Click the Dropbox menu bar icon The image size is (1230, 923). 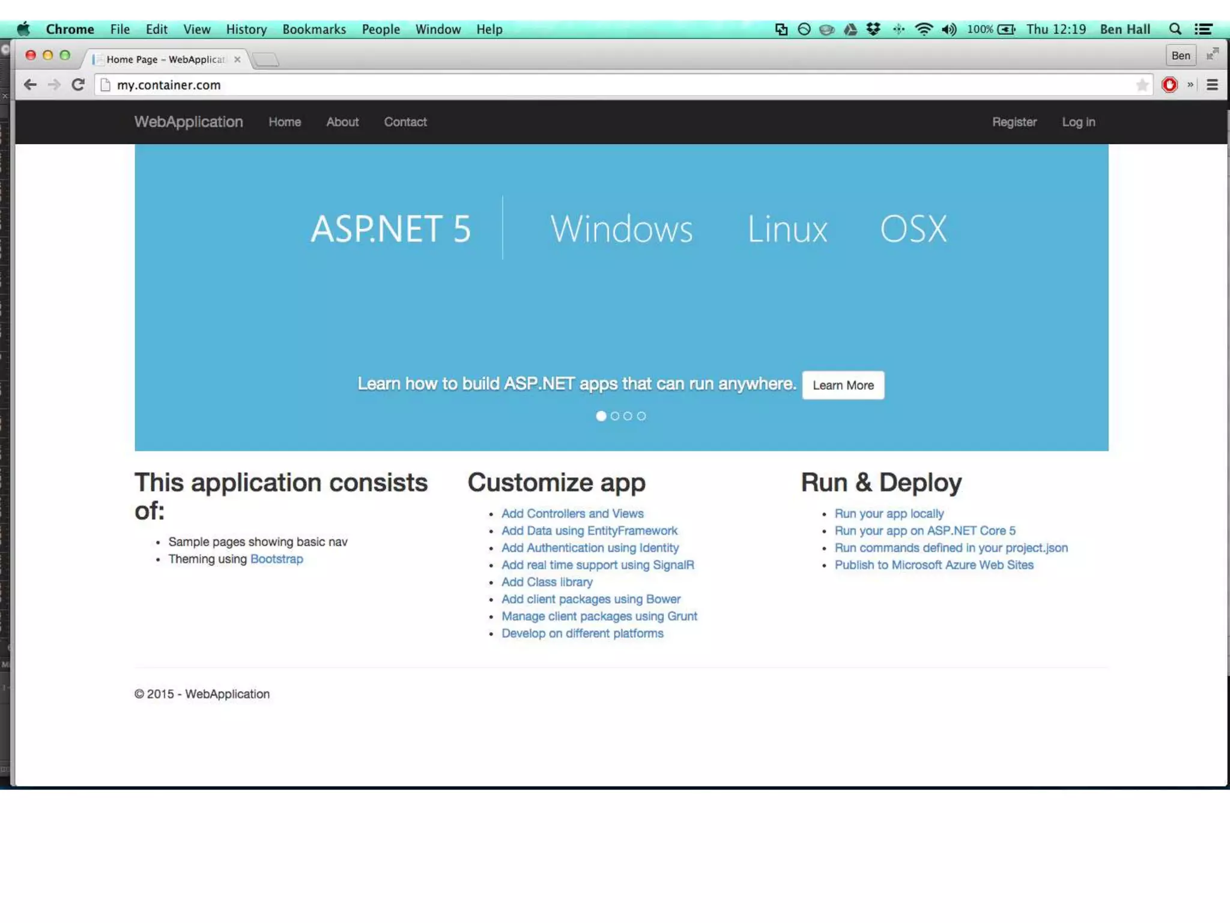pyautogui.click(x=873, y=29)
